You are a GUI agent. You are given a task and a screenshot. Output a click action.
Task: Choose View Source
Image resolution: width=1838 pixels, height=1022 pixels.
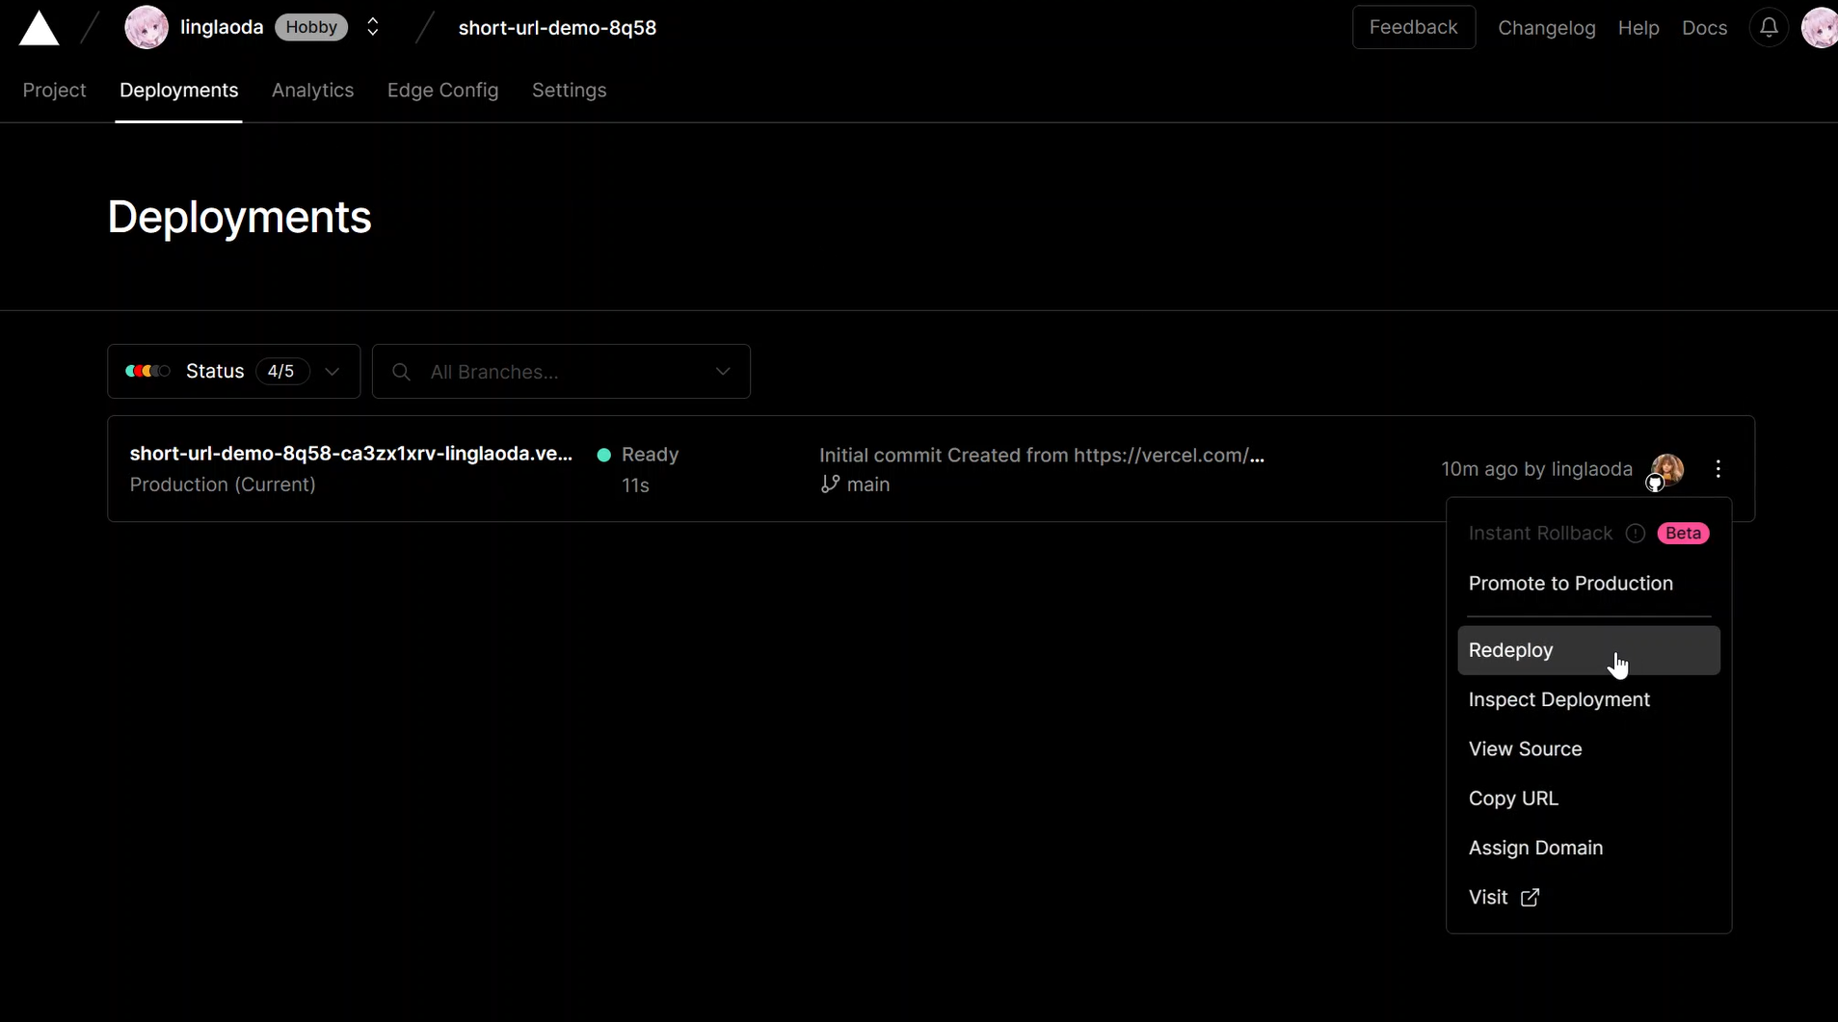tap(1588, 749)
